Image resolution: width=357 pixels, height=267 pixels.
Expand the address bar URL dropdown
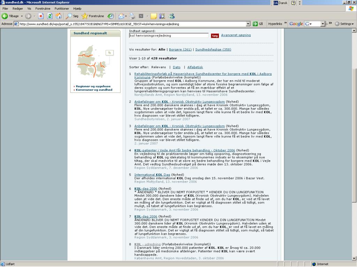click(x=248, y=24)
